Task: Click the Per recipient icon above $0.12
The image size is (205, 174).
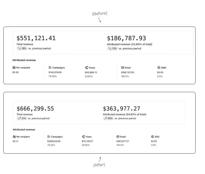Action: (x=14, y=137)
